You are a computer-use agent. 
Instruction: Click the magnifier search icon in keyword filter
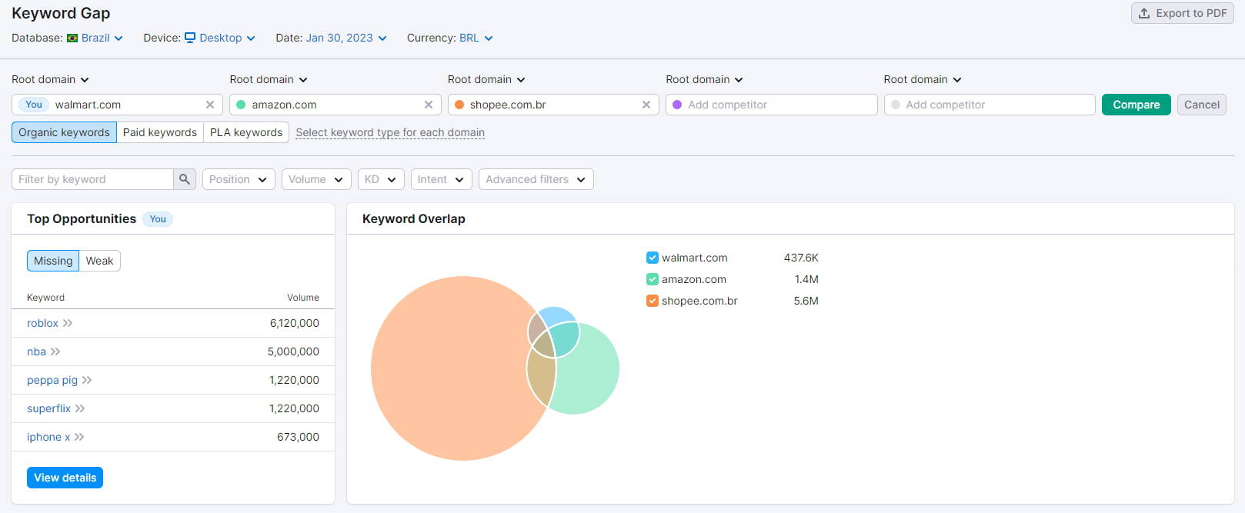pos(185,179)
